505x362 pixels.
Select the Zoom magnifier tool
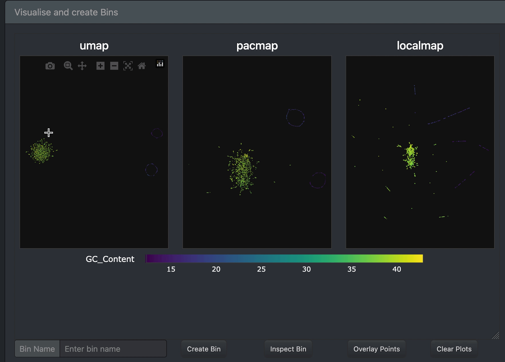68,66
